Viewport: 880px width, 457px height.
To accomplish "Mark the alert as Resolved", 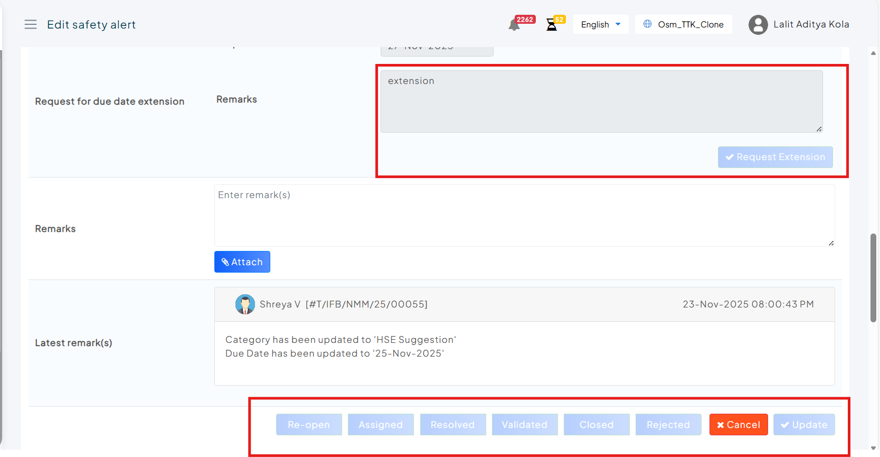I will coord(452,425).
